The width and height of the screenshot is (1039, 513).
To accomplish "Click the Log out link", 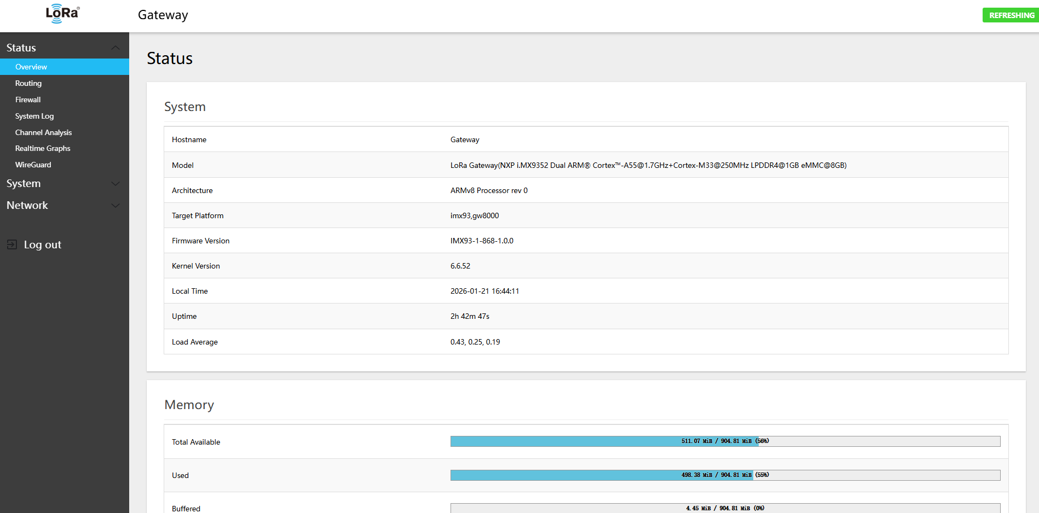I will (42, 244).
